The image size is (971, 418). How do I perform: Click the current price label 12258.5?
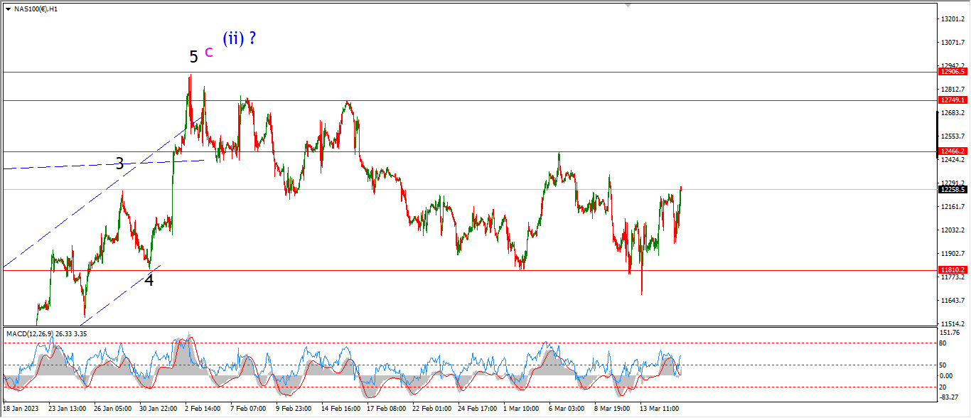coord(952,189)
